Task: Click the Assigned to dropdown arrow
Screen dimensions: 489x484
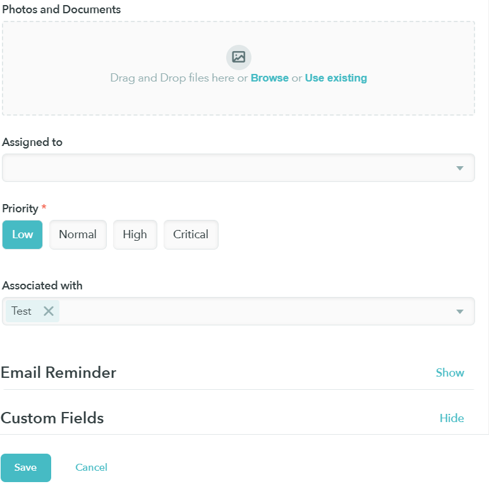Action: coord(460,168)
